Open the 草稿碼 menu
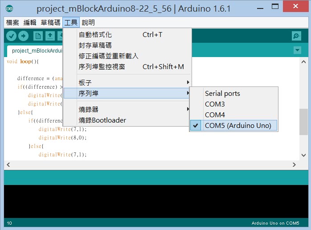Viewport: 311px width, 230px height. tap(51, 22)
